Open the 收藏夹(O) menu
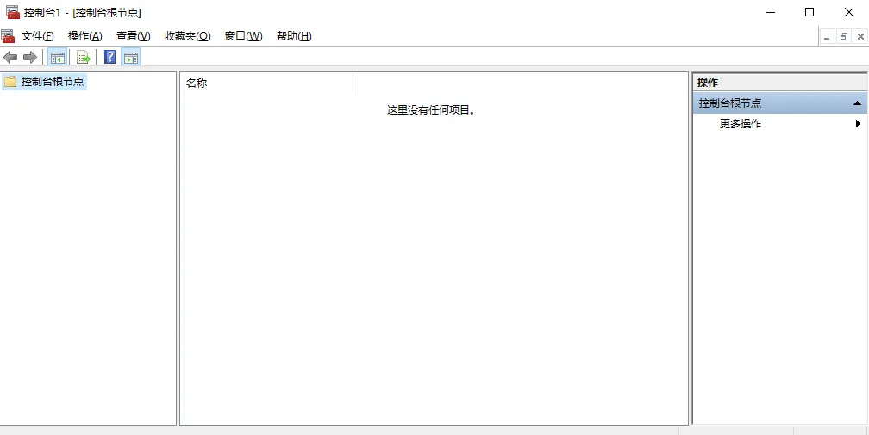 (x=188, y=36)
